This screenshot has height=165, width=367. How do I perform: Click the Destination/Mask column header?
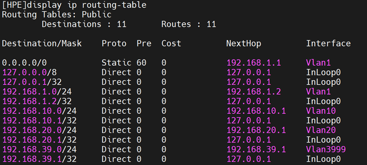pyautogui.click(x=42, y=43)
